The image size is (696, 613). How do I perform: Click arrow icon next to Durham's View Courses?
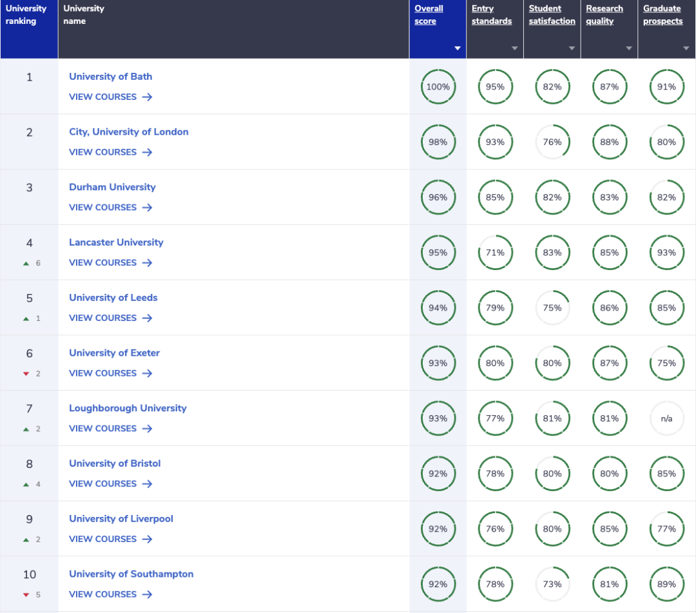147,208
